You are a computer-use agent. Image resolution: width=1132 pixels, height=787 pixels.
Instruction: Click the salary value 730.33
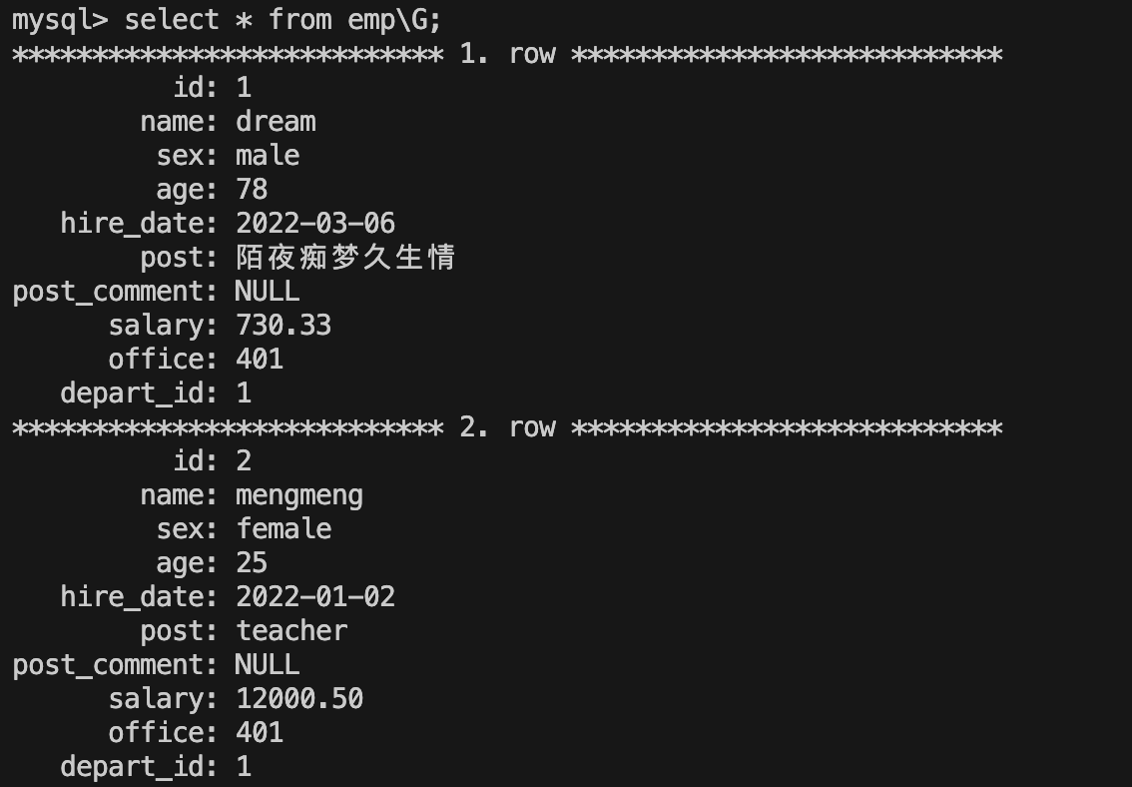point(283,325)
